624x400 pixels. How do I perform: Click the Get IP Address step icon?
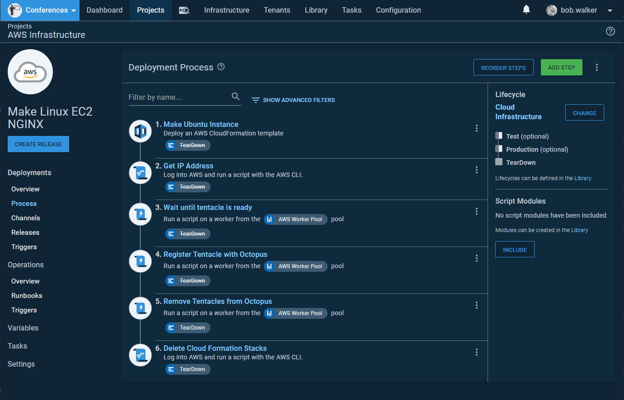click(141, 173)
